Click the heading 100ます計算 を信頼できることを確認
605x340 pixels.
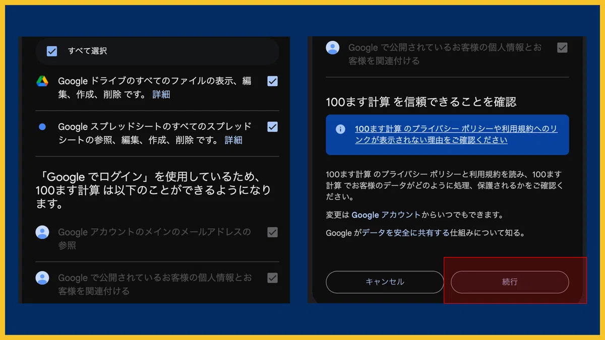click(x=421, y=102)
